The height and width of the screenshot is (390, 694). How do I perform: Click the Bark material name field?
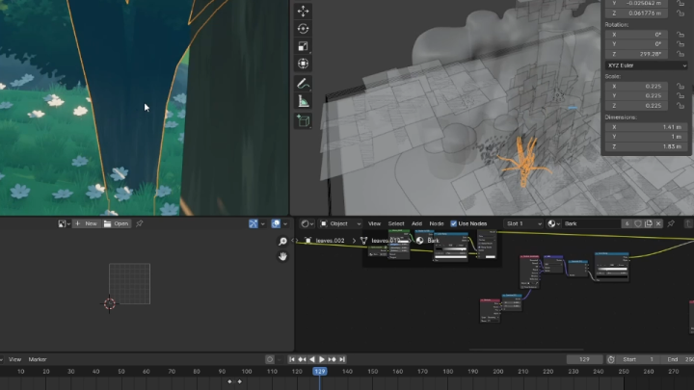coord(591,223)
